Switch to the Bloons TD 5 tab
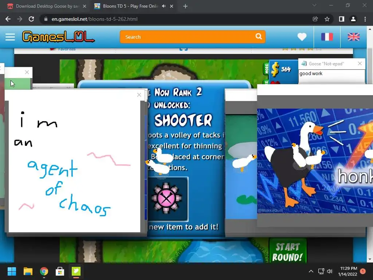Image resolution: width=373 pixels, height=280 pixels. pos(130,6)
